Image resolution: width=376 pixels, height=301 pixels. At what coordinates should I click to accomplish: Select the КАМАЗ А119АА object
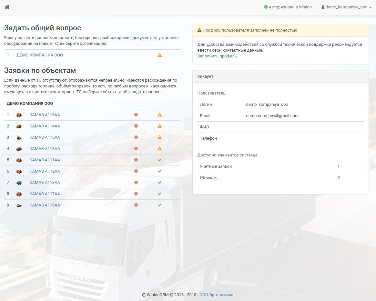tap(45, 205)
